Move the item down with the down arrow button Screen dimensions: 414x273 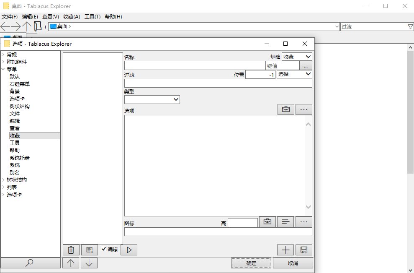pyautogui.click(x=89, y=263)
